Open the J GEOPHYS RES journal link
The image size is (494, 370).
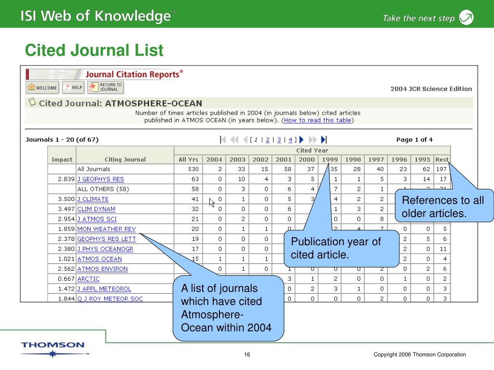point(100,179)
